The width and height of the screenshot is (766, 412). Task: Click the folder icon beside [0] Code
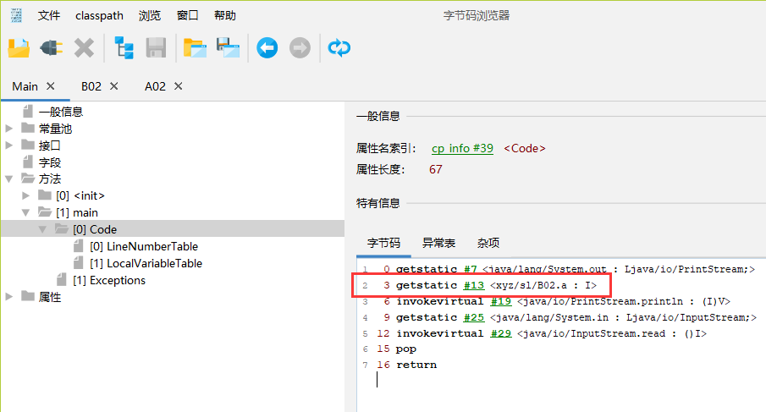point(62,229)
